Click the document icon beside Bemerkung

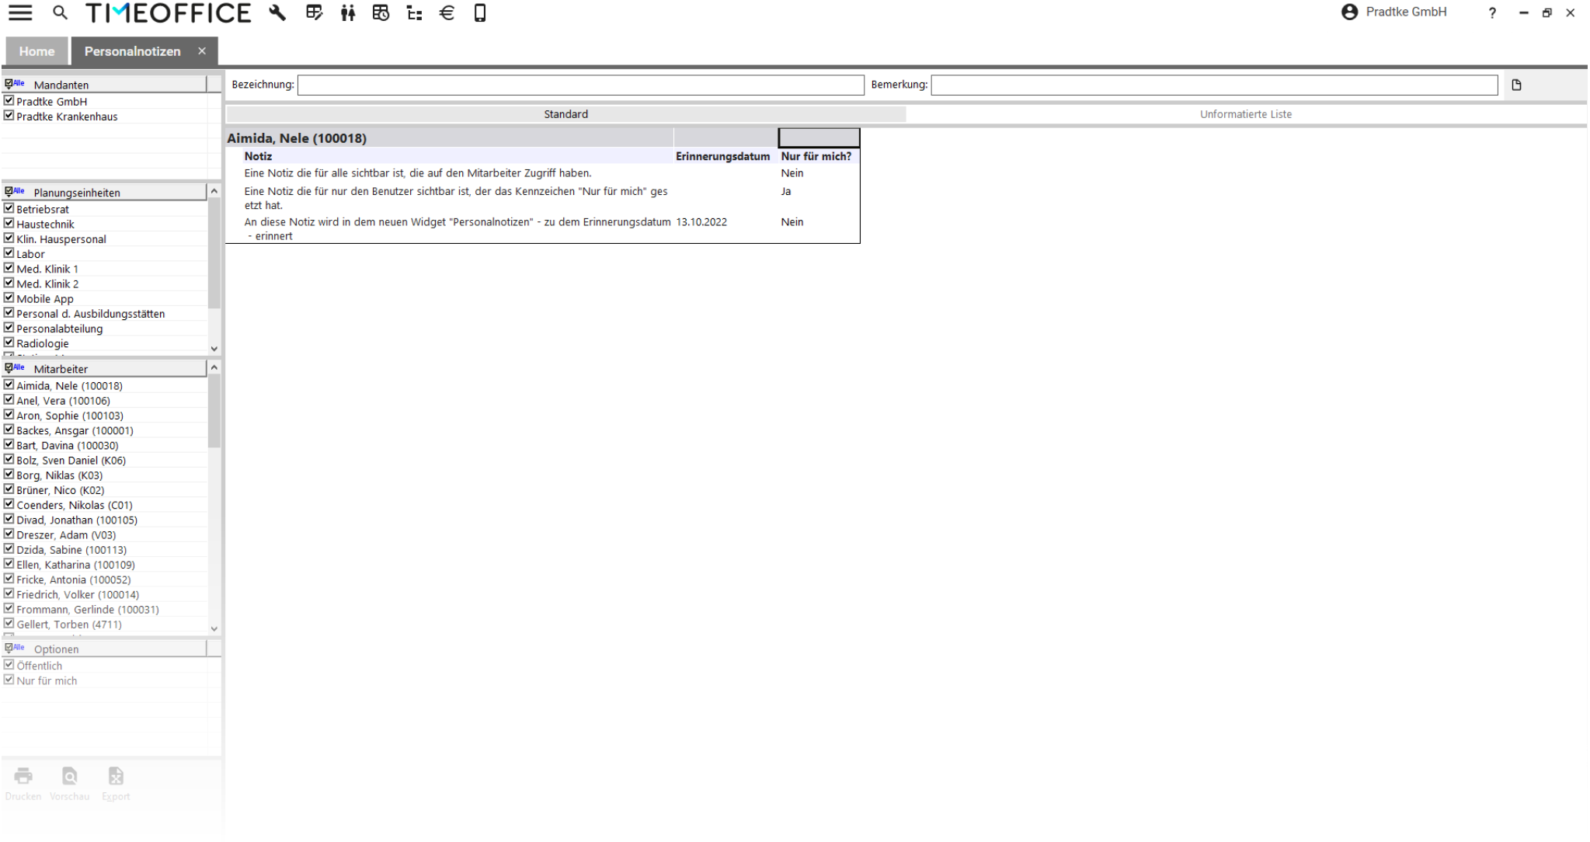coord(1516,85)
